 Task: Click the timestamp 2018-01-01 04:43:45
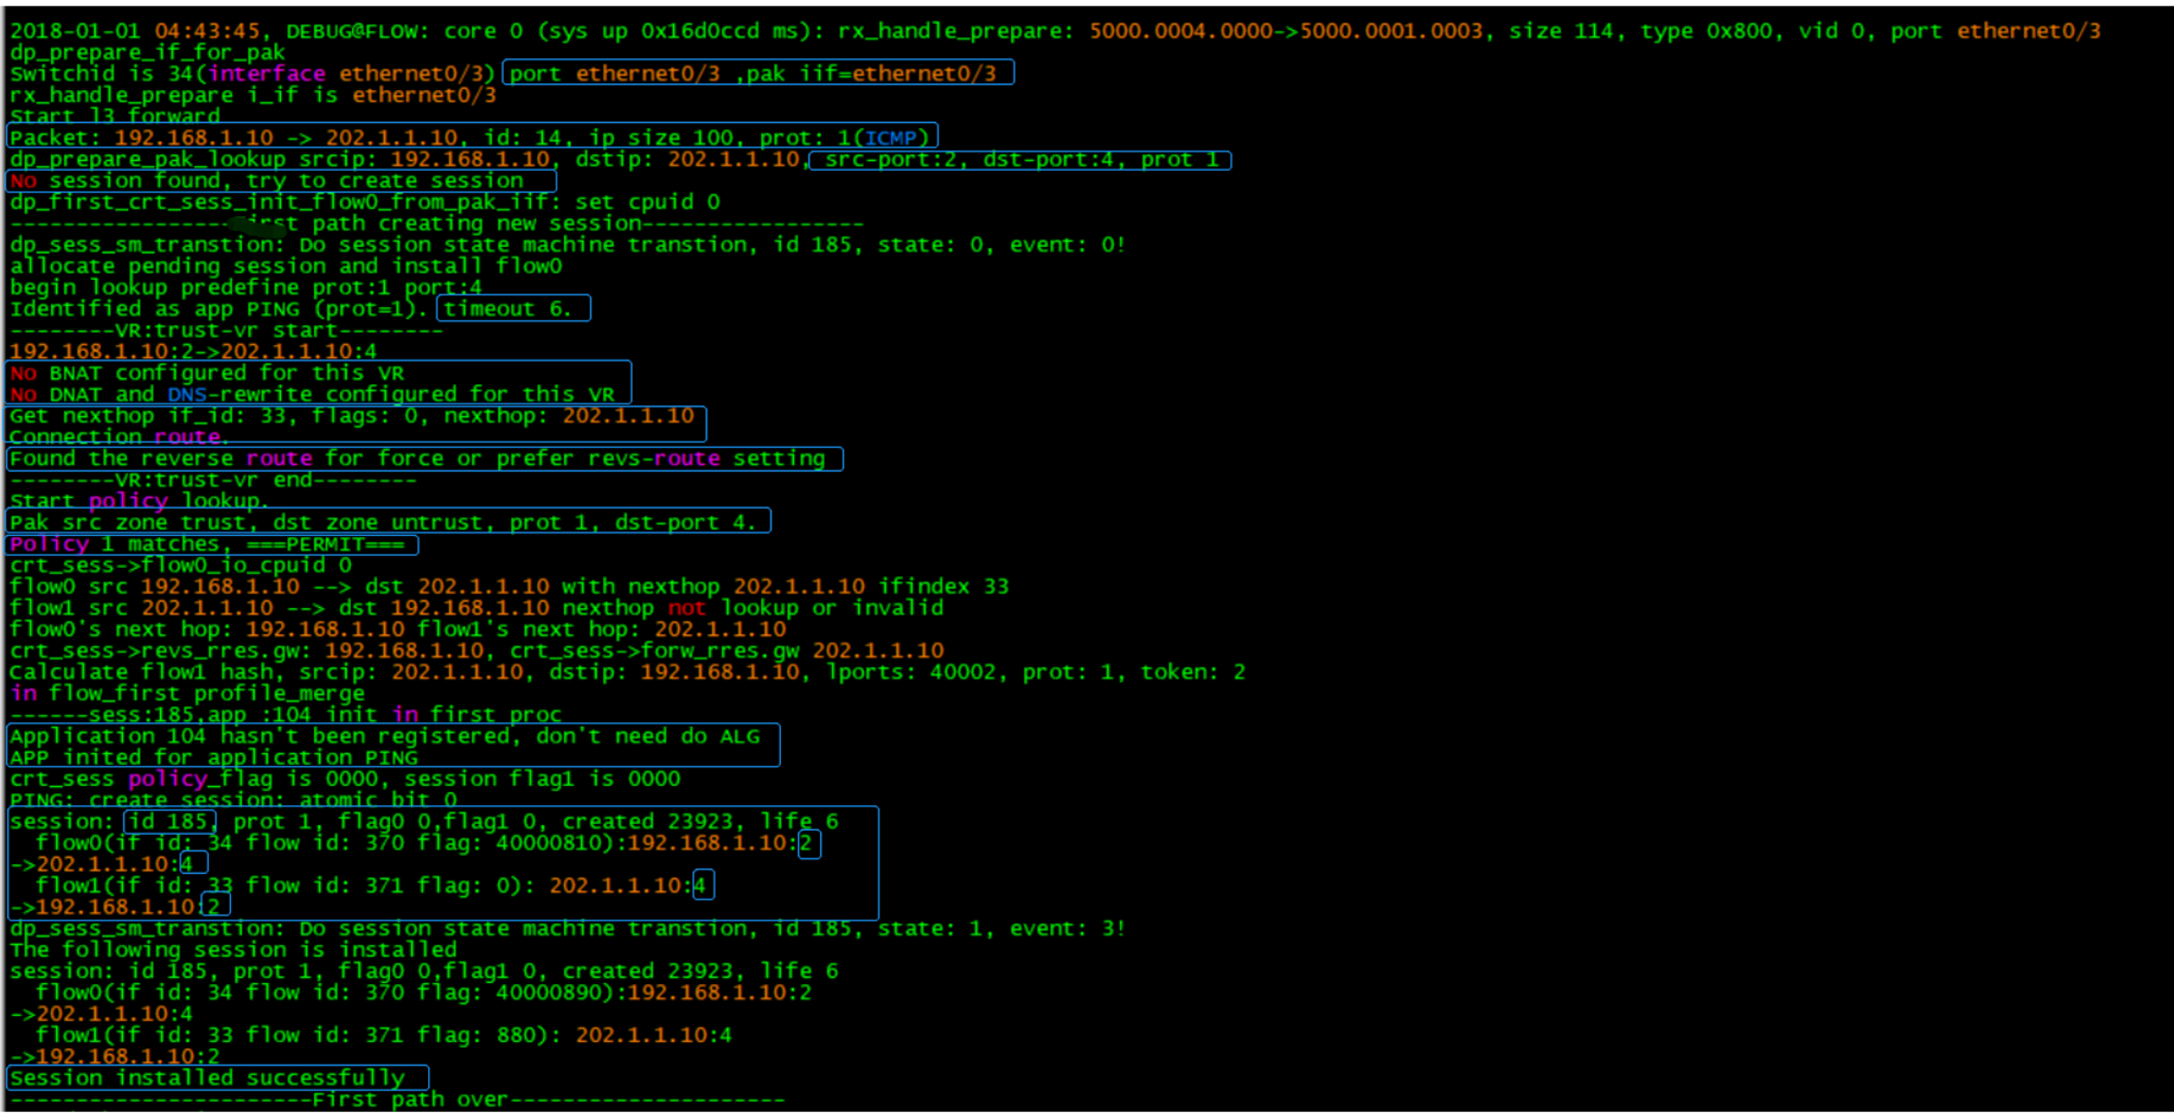point(135,31)
